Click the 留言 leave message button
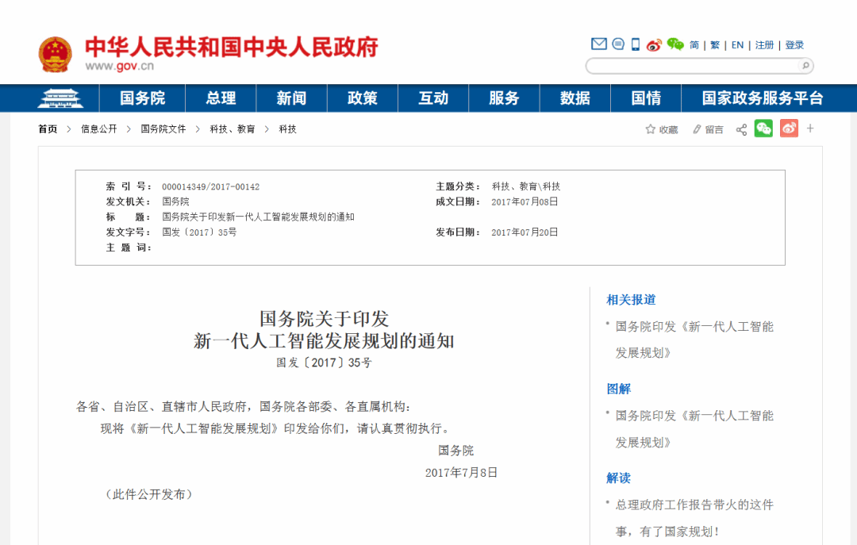 tap(708, 129)
